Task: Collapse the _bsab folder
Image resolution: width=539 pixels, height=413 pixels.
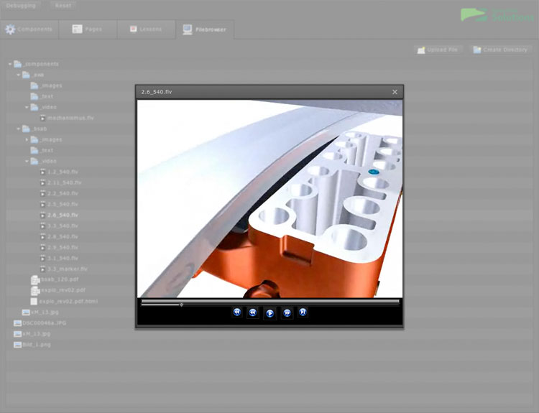Action: pos(19,129)
